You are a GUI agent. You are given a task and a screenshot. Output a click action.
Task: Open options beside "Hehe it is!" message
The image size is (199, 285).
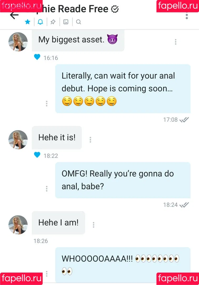[x=90, y=140]
